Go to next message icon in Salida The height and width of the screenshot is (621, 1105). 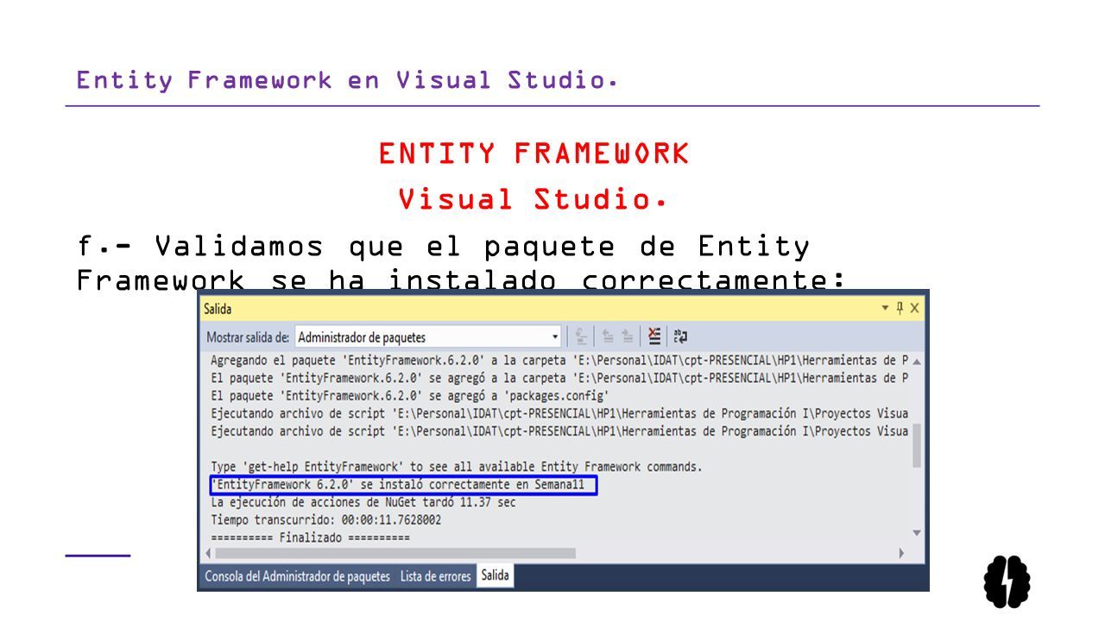coord(628,337)
